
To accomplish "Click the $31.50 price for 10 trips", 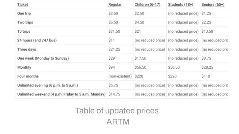I will [x=114, y=32].
